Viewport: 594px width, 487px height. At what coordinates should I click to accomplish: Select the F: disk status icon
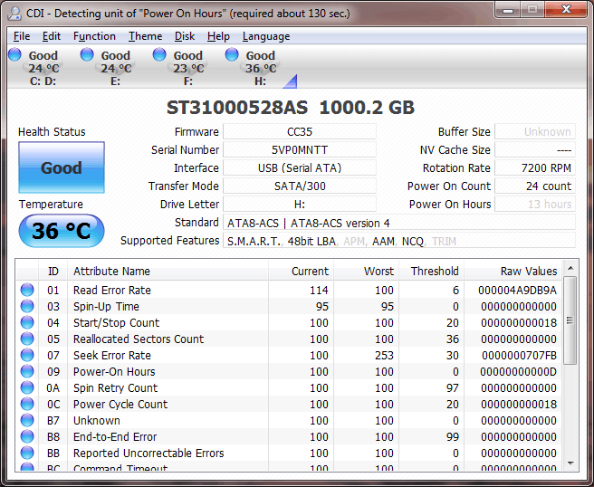point(180,67)
